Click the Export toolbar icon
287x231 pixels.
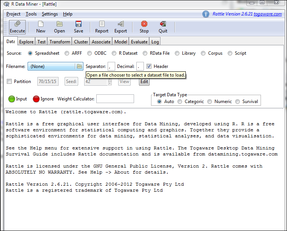(120, 24)
